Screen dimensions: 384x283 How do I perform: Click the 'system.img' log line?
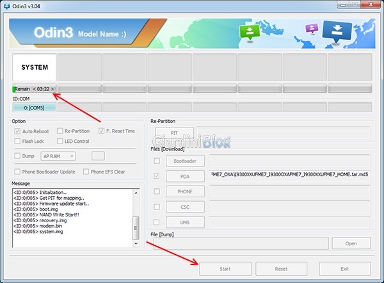point(38,232)
